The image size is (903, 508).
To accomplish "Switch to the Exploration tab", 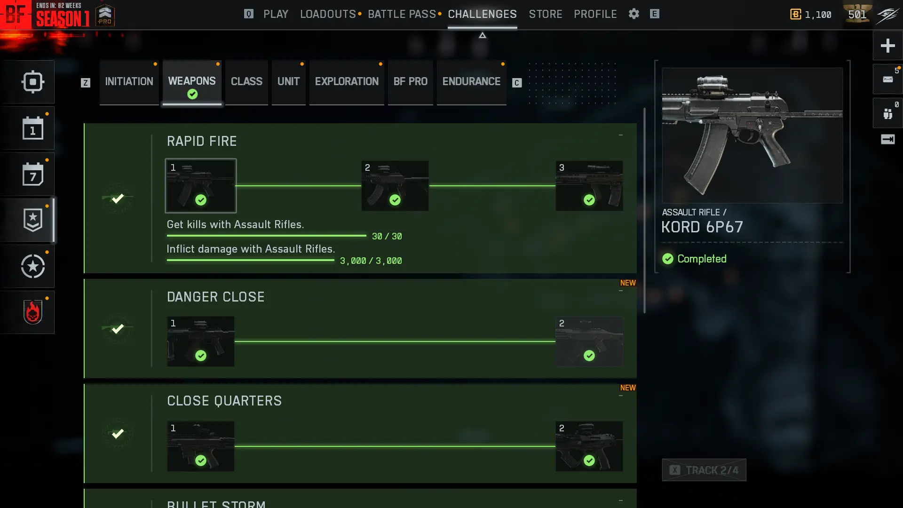I will [347, 82].
